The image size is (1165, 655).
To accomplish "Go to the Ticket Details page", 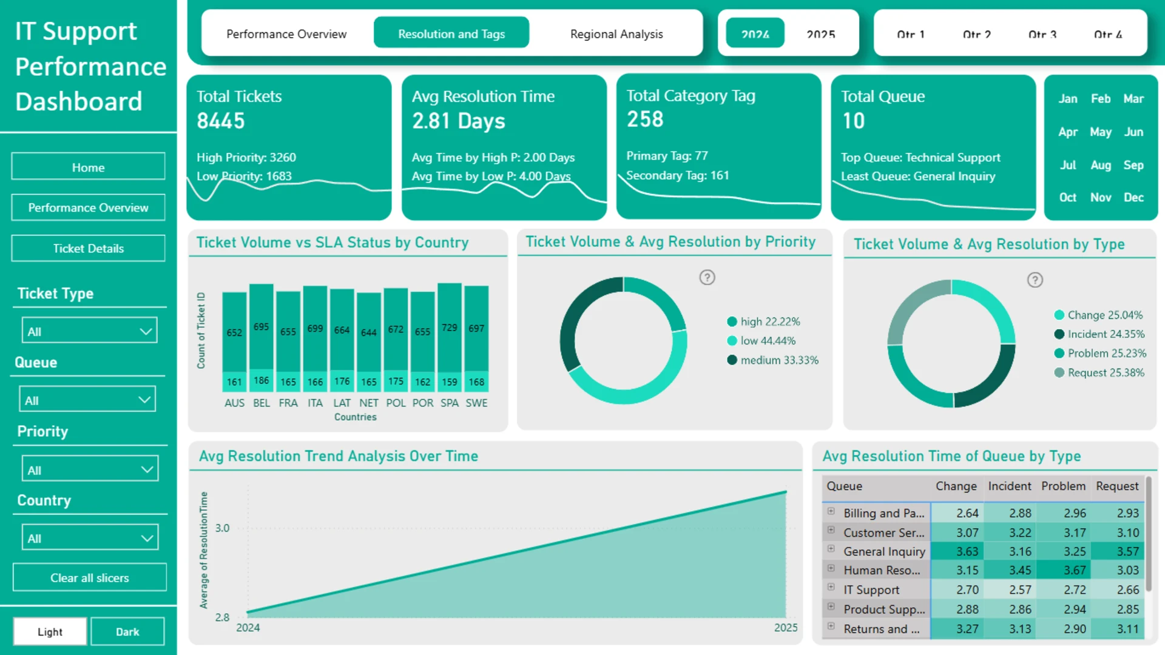I will pyautogui.click(x=88, y=249).
